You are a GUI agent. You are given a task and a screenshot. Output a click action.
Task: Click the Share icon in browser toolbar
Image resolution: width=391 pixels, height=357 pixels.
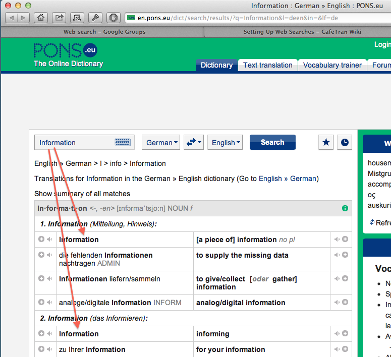59,18
